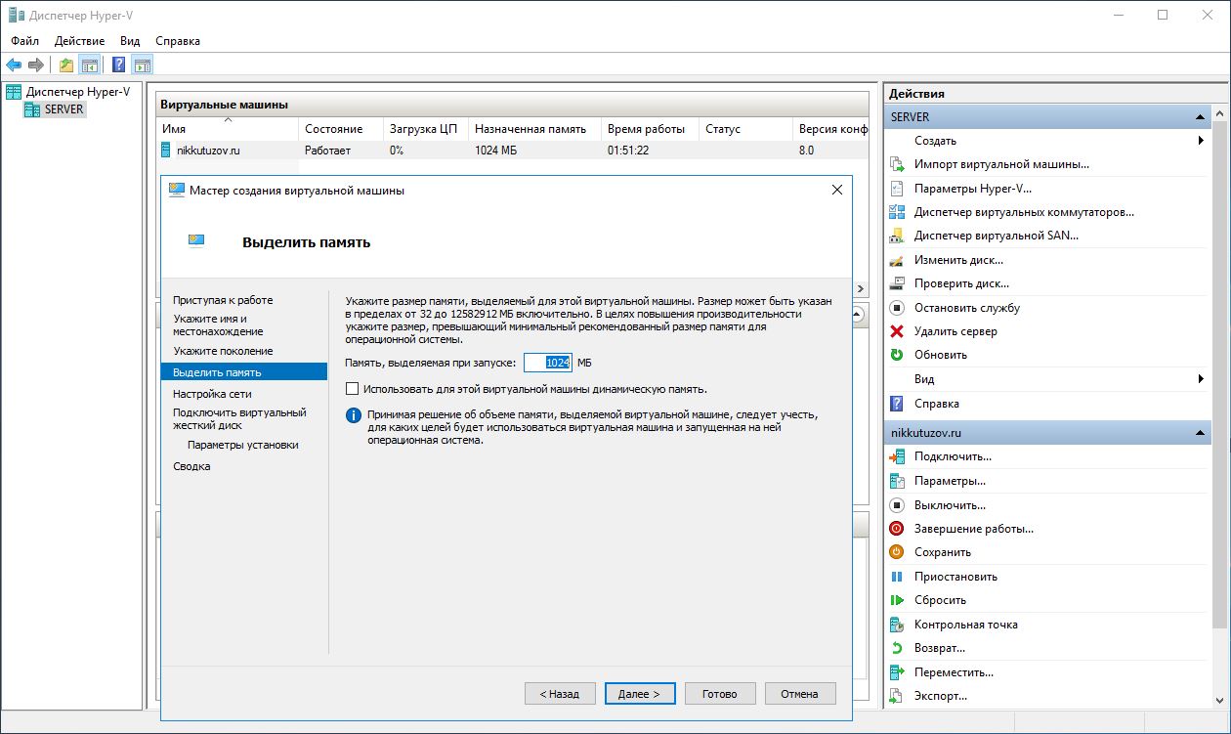Click Подключить action for nikkutuzov.ru
Screen dimensions: 1231x734
[x=953, y=456]
